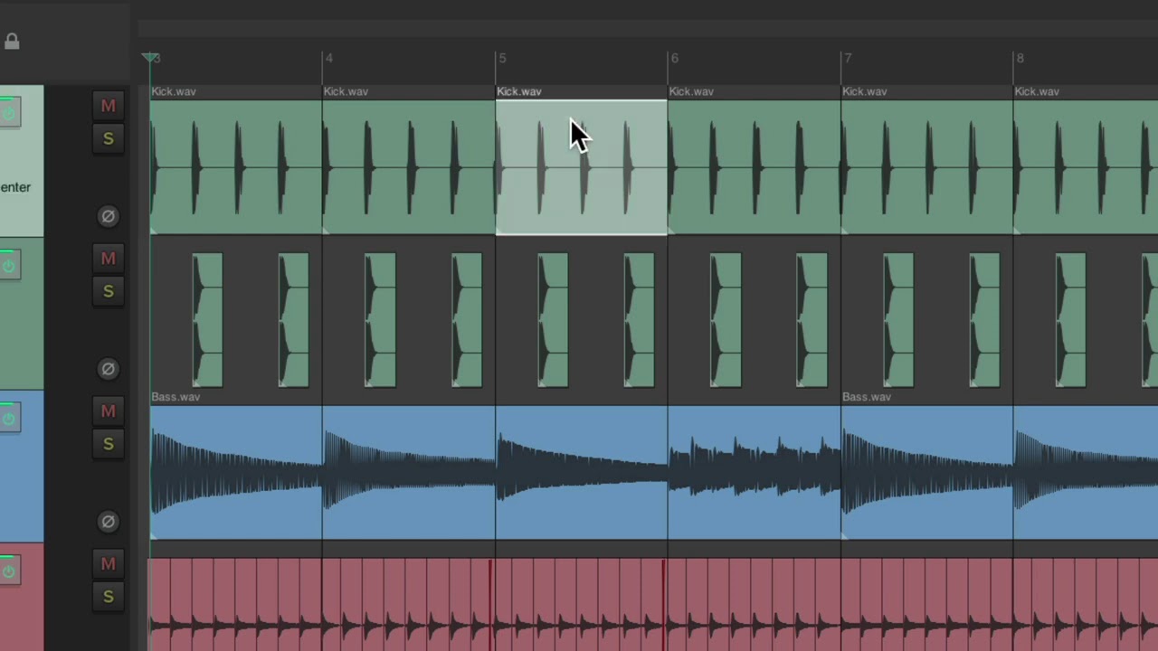
Task: Click the Bass.wav label at bar 7
Action: coord(867,397)
